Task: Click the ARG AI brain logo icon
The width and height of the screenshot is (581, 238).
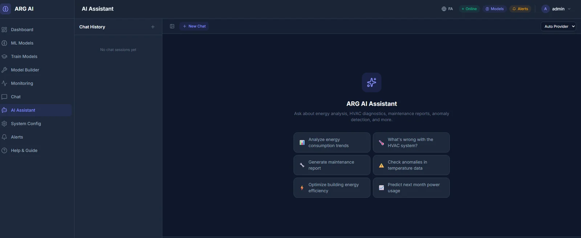Action: 5,9
